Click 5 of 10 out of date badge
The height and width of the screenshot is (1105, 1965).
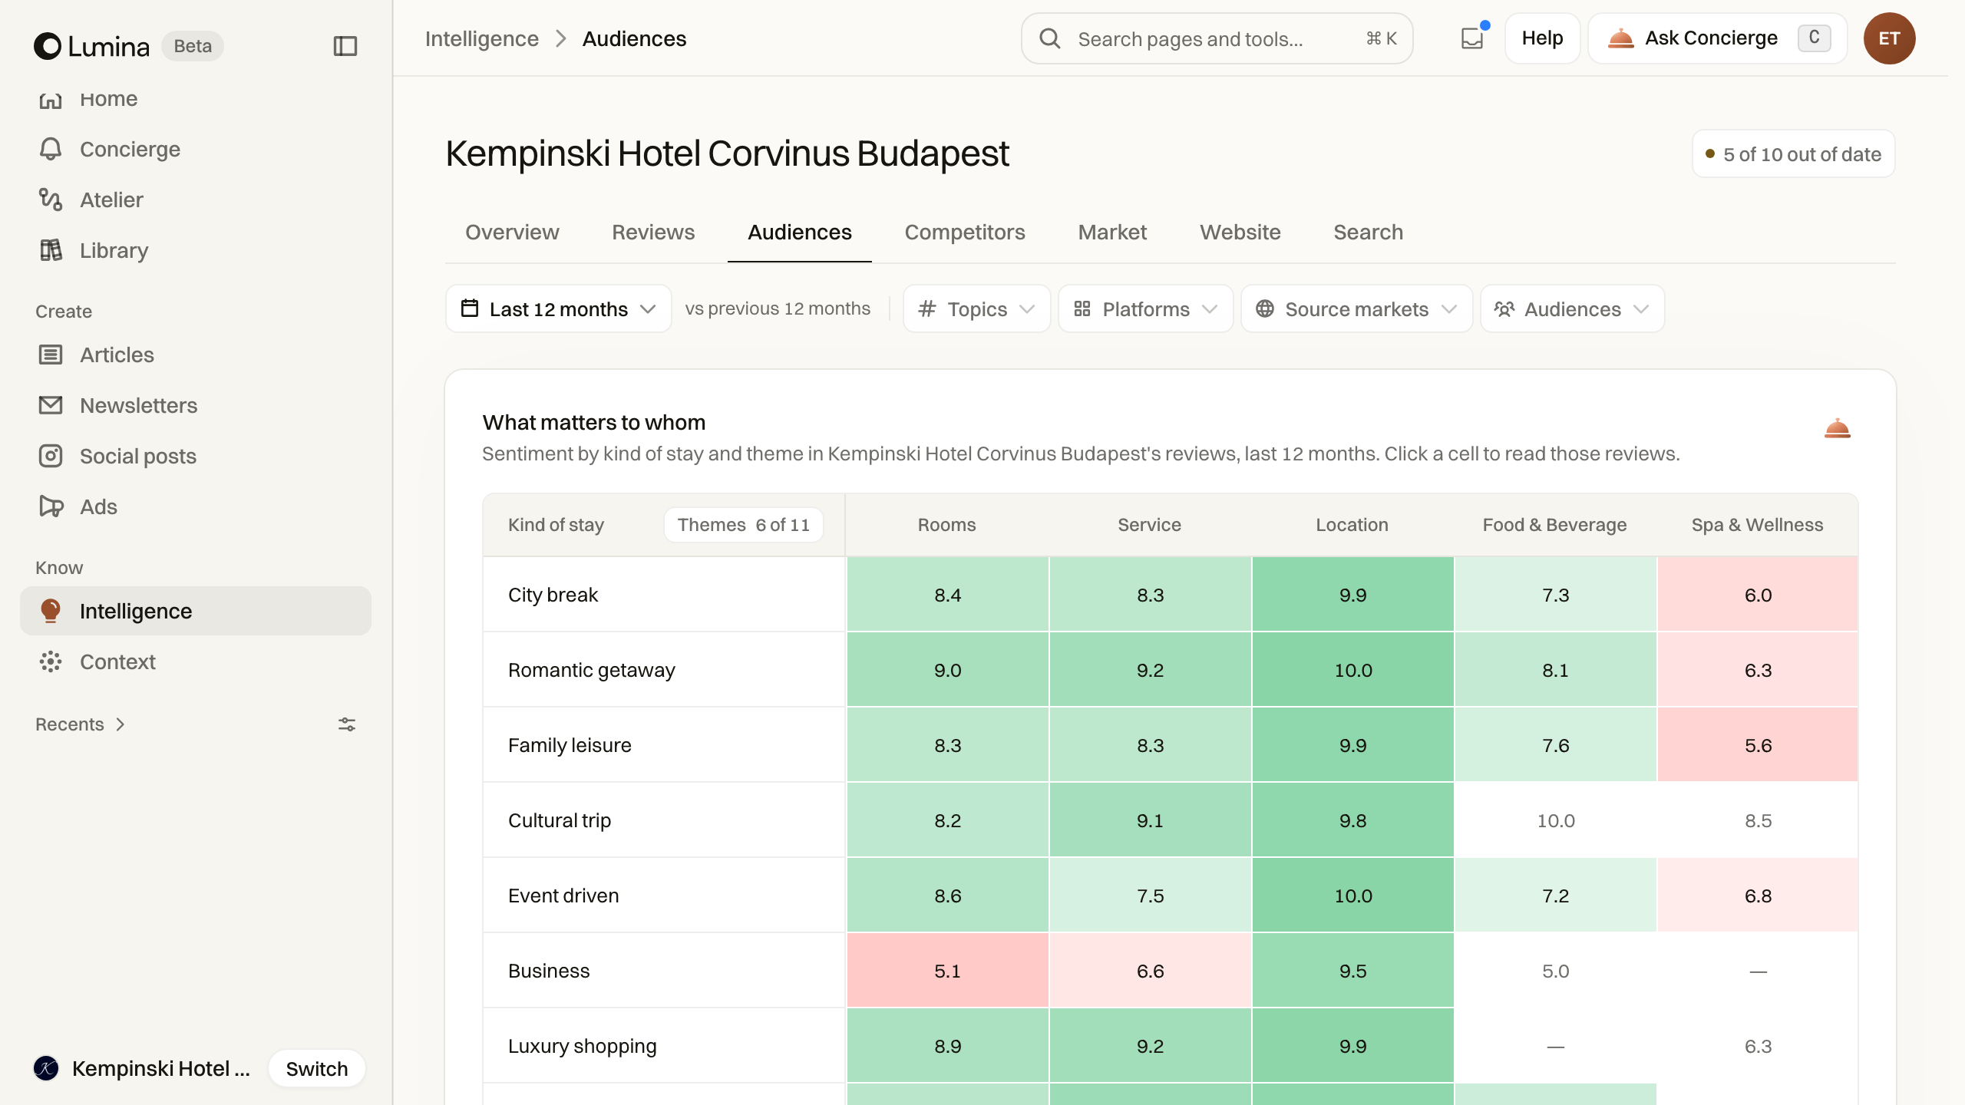[1793, 154]
